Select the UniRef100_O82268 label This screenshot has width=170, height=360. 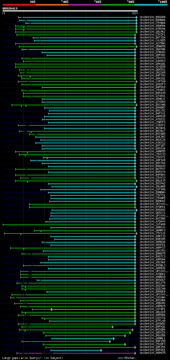point(152,72)
